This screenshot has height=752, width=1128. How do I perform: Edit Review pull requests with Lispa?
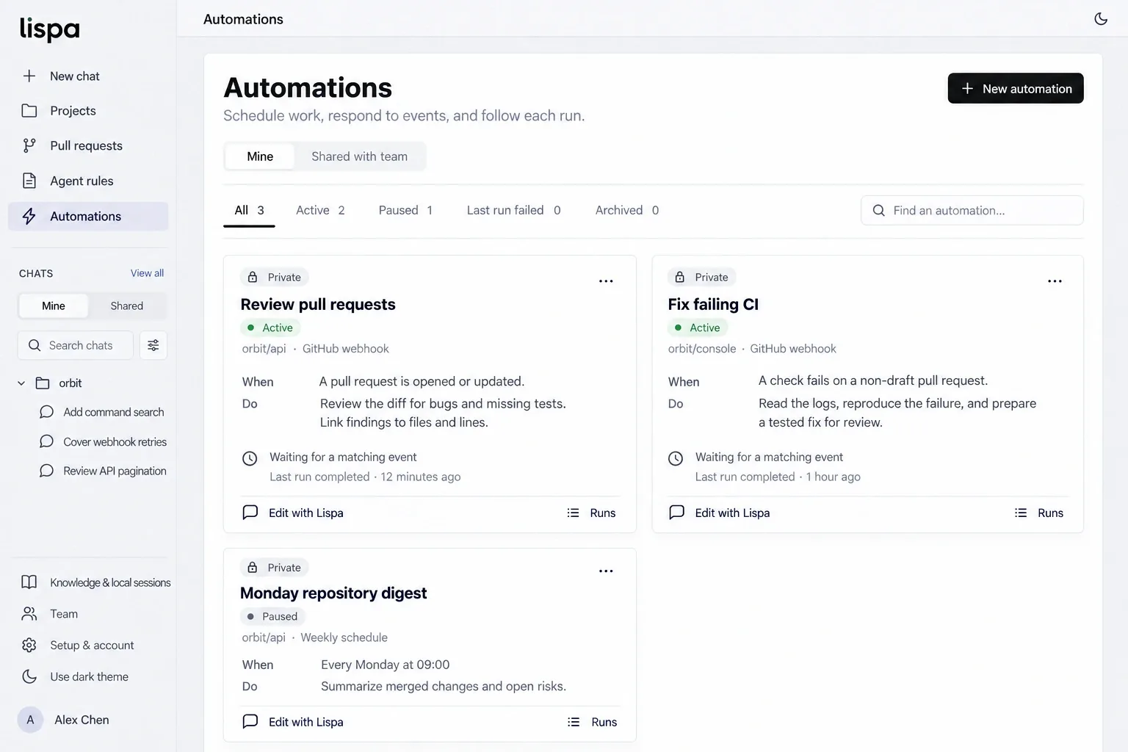[x=293, y=513]
